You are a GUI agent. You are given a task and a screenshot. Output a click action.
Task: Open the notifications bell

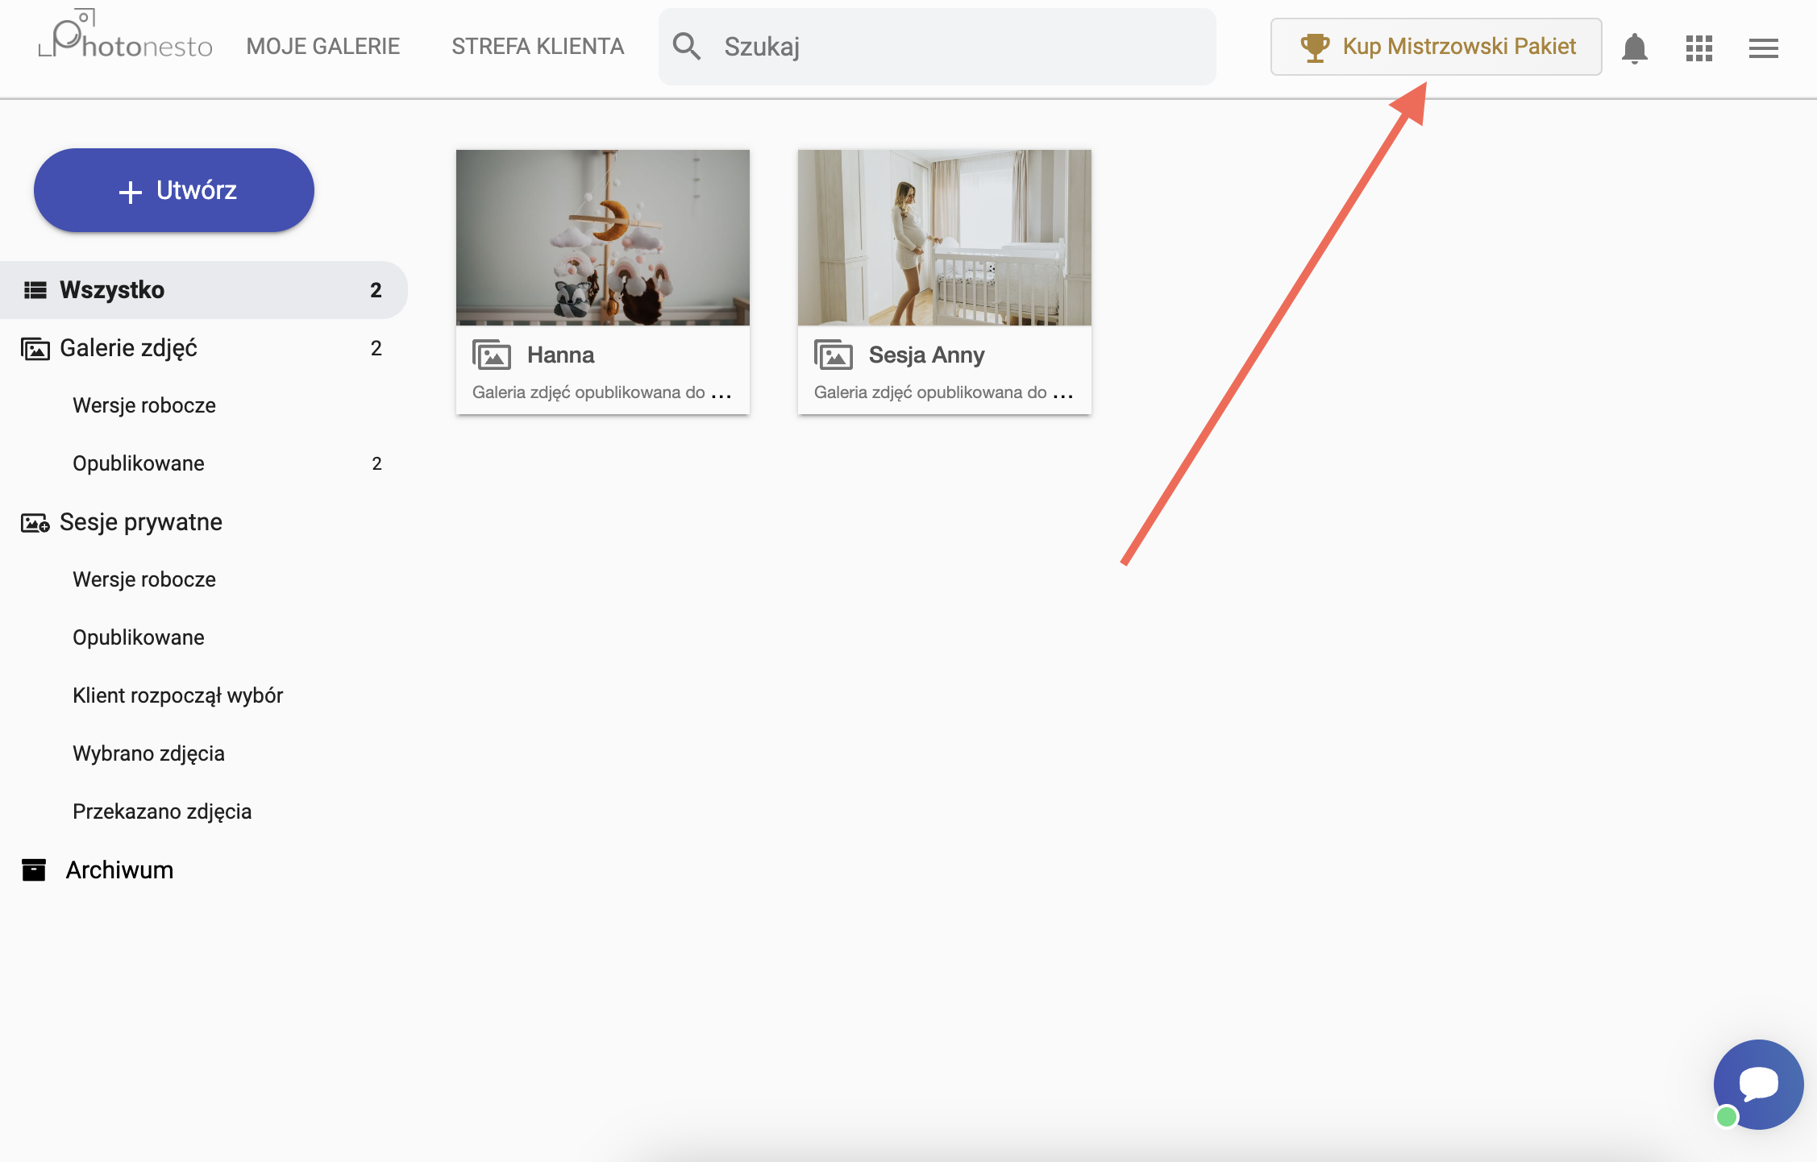coord(1635,48)
